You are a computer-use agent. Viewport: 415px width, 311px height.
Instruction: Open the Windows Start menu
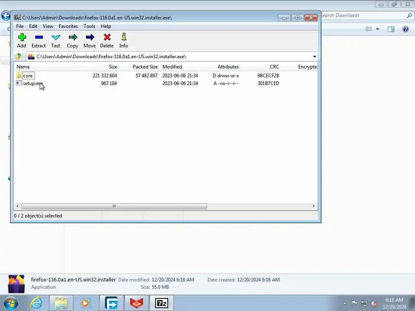[11, 303]
